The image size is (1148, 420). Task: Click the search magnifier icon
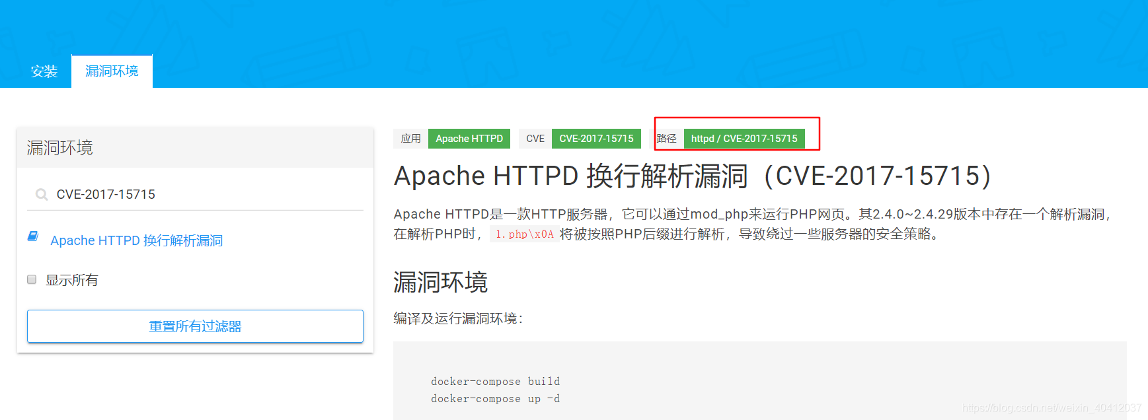[42, 195]
